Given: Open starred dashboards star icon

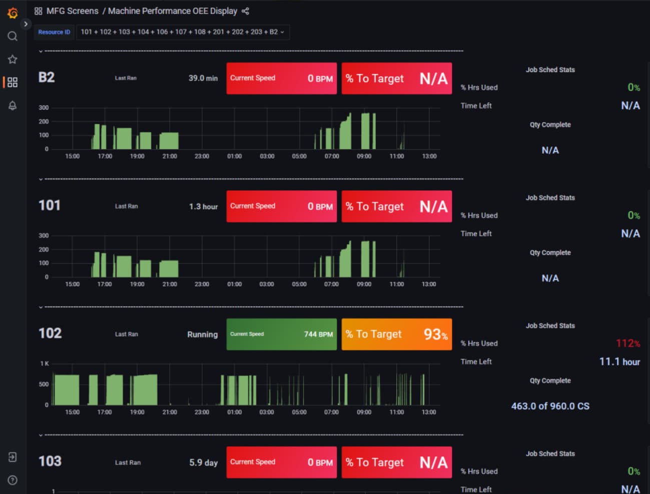Looking at the screenshot, I should [x=13, y=59].
